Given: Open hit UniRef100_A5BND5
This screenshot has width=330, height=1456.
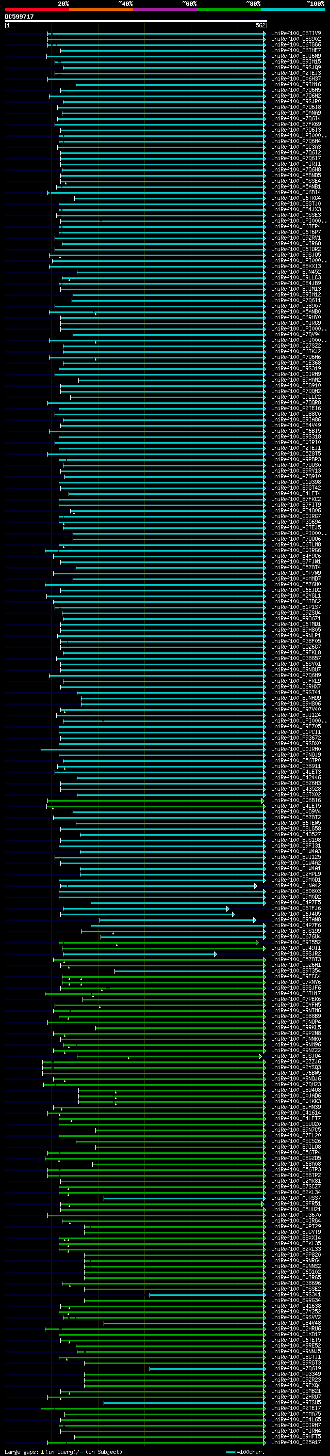Looking at the screenshot, I should [x=295, y=175].
